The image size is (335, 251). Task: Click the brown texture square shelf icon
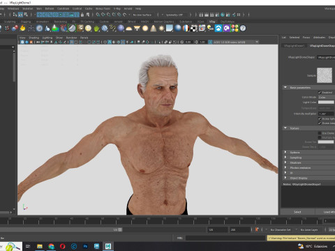tap(80, 29)
